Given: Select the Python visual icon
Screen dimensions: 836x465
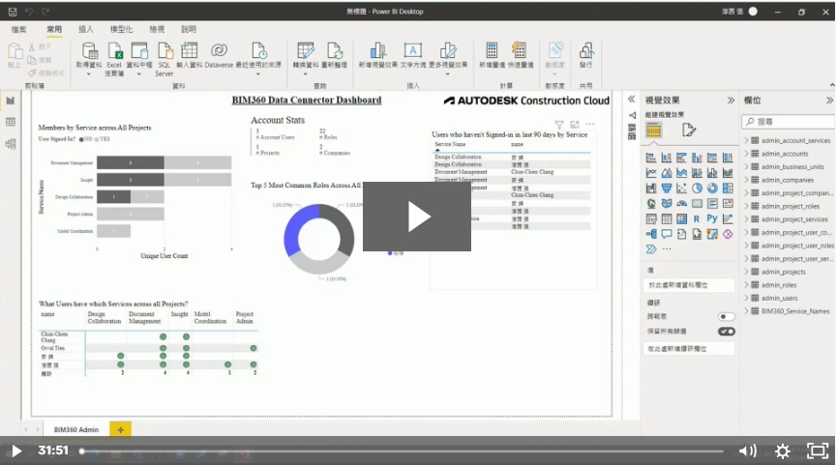Looking at the screenshot, I should pos(712,218).
